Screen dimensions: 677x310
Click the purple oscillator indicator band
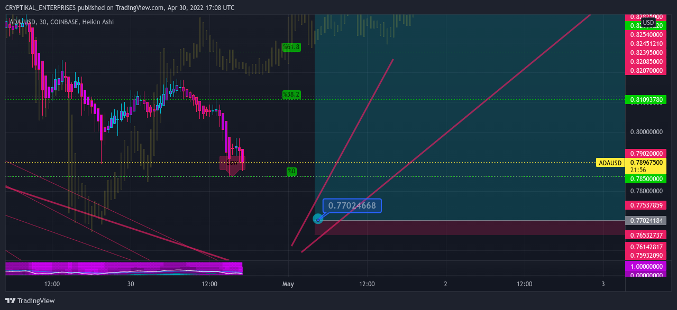pyautogui.click(x=124, y=269)
